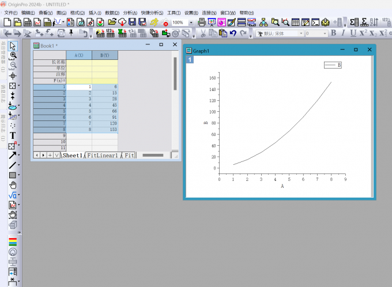Select column header A(X)

(x=79, y=55)
